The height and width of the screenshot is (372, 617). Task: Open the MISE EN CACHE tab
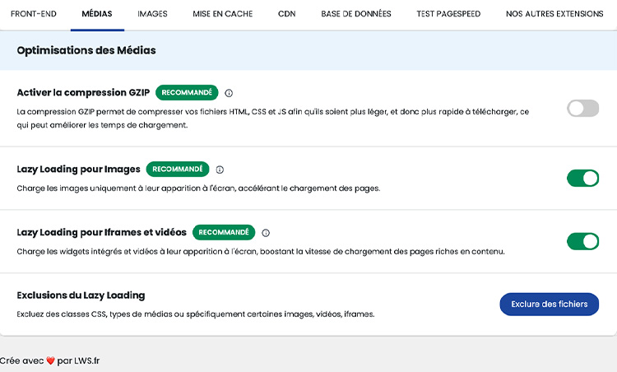point(223,14)
